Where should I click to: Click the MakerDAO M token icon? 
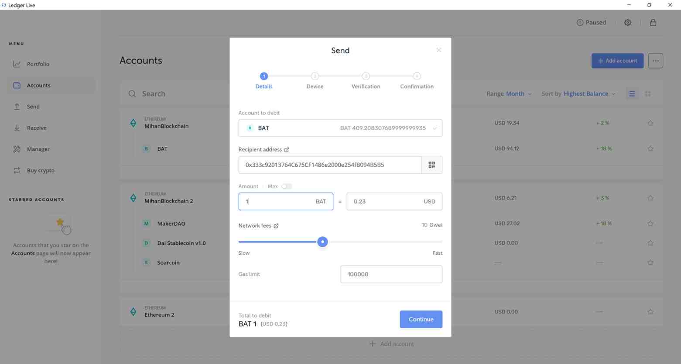click(x=146, y=224)
